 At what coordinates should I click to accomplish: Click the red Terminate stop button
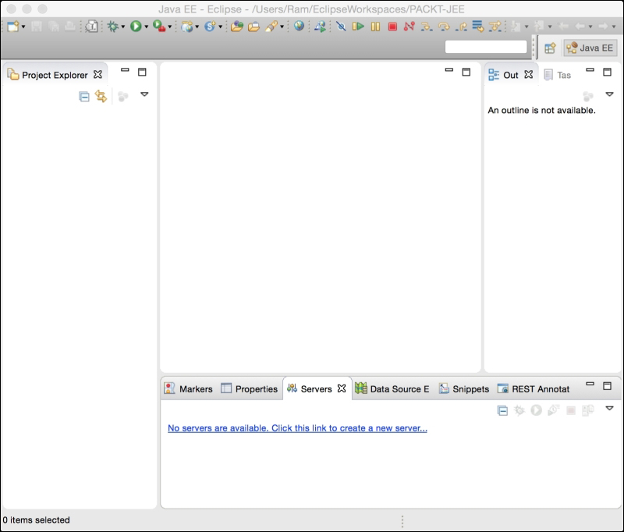(x=392, y=27)
